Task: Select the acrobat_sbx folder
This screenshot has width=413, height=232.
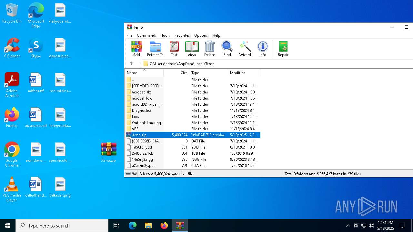Action: point(193,92)
